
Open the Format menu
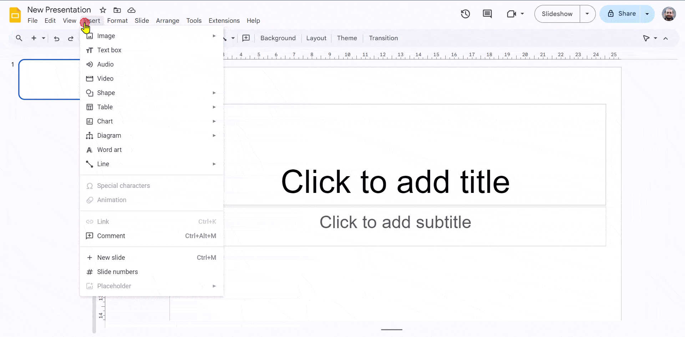[x=117, y=21]
